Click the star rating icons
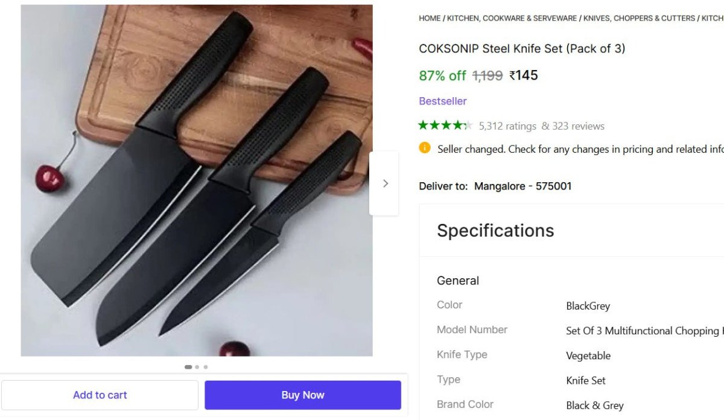The width and height of the screenshot is (724, 420). coord(445,126)
